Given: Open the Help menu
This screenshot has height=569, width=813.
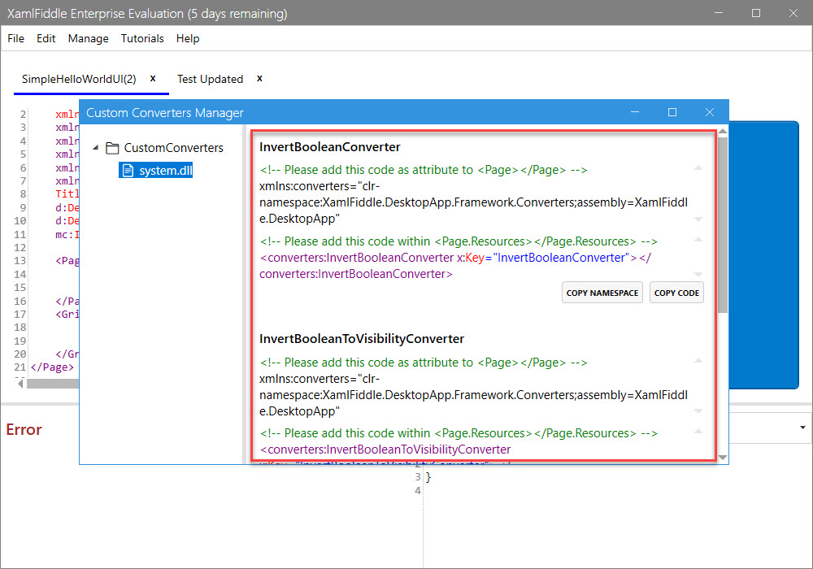Looking at the screenshot, I should click(188, 38).
